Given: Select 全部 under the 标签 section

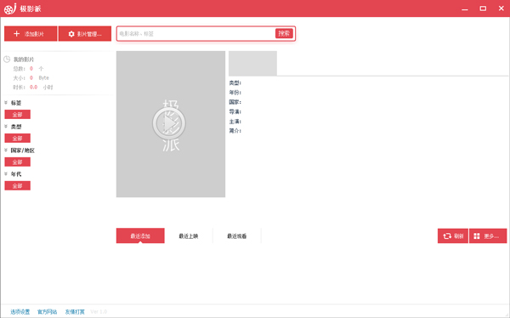Looking at the screenshot, I should [18, 115].
